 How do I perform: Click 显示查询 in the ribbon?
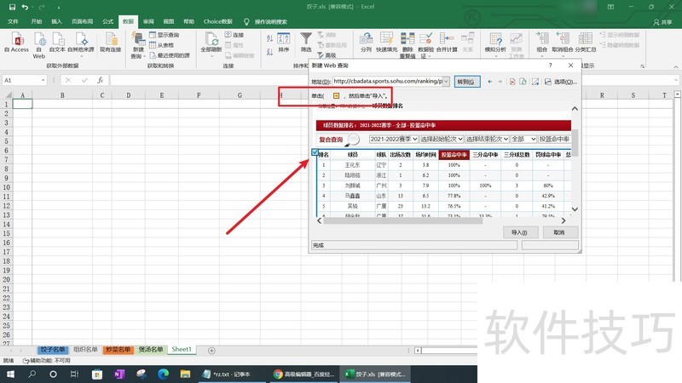coord(164,35)
